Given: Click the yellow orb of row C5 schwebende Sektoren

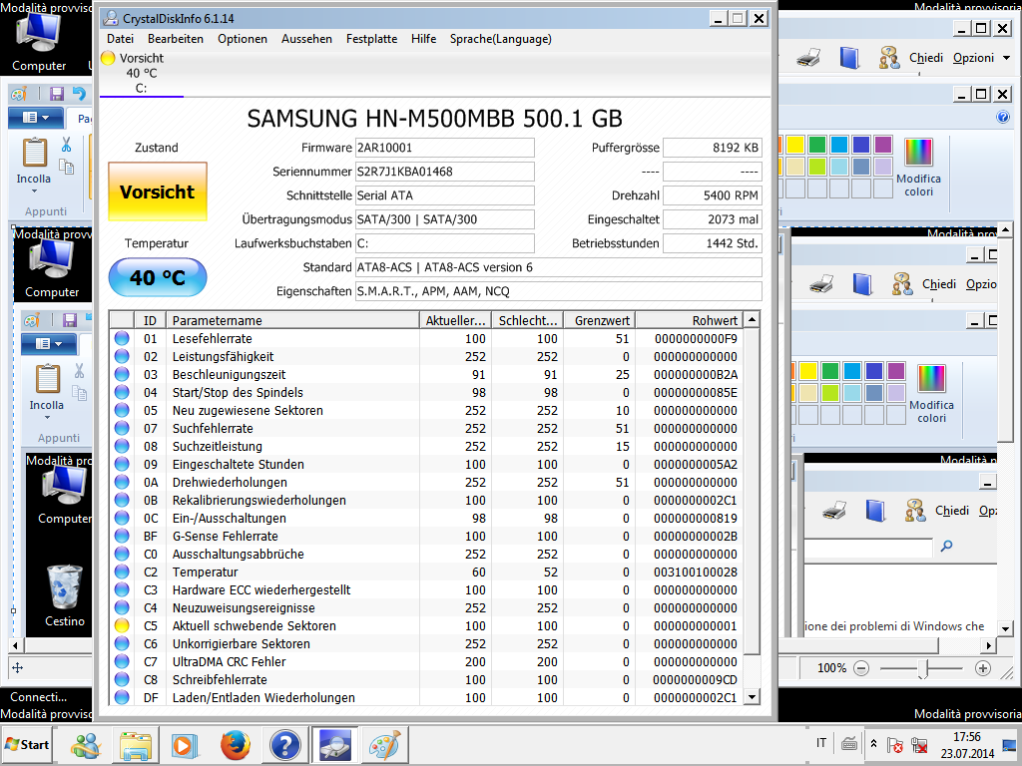Looking at the screenshot, I should [x=121, y=625].
